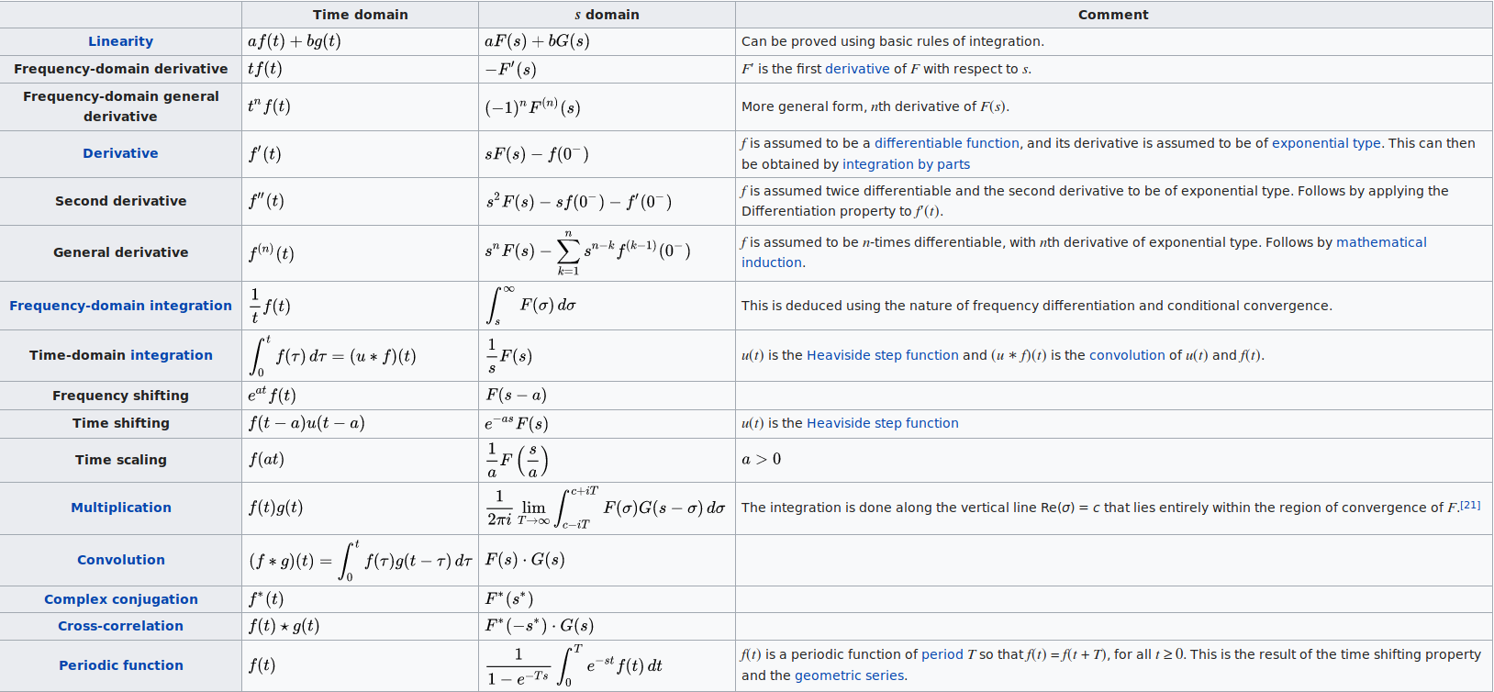This screenshot has height=692, width=1494.
Task: Click the [21] citation reference
Action: 1470,505
